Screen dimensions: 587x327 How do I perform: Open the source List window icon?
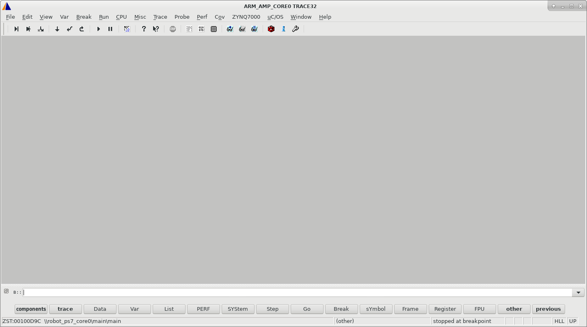tap(189, 29)
